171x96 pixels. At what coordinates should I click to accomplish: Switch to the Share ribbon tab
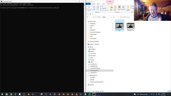[x=98, y=4]
